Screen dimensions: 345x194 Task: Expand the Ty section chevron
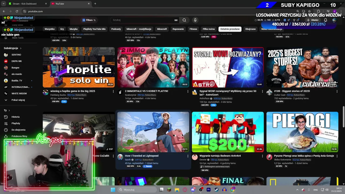tap(9, 110)
